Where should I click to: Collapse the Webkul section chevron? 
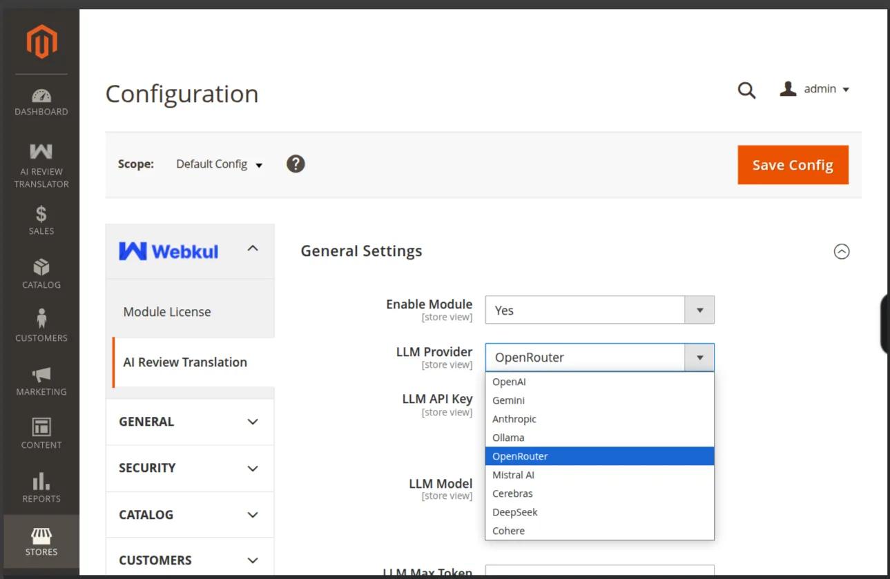click(x=253, y=248)
